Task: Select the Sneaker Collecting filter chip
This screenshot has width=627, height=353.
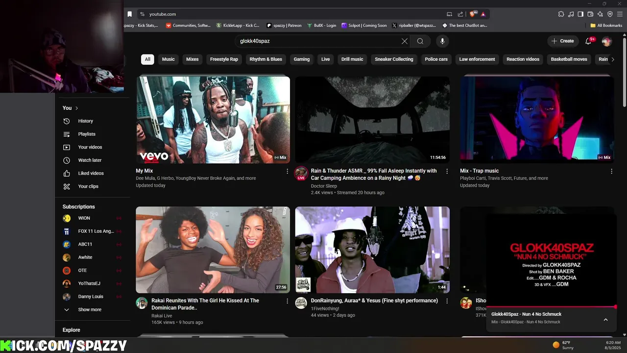Action: point(394,59)
